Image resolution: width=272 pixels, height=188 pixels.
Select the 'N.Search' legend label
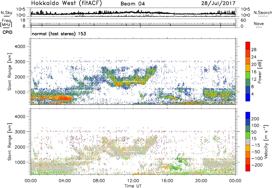click(x=262, y=13)
